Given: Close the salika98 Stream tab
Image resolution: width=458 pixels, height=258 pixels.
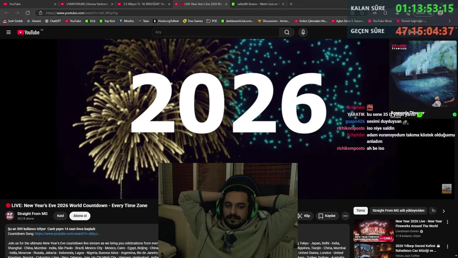Looking at the screenshot, I should point(283,4).
